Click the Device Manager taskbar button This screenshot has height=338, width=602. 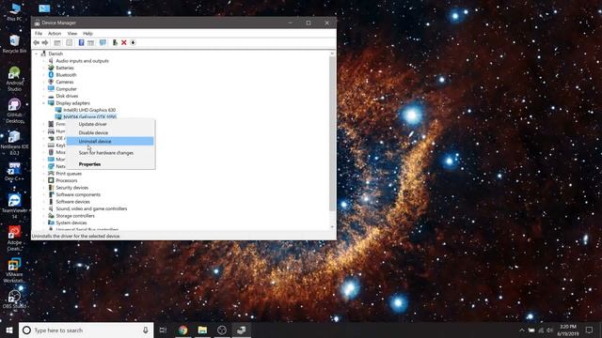click(x=242, y=330)
